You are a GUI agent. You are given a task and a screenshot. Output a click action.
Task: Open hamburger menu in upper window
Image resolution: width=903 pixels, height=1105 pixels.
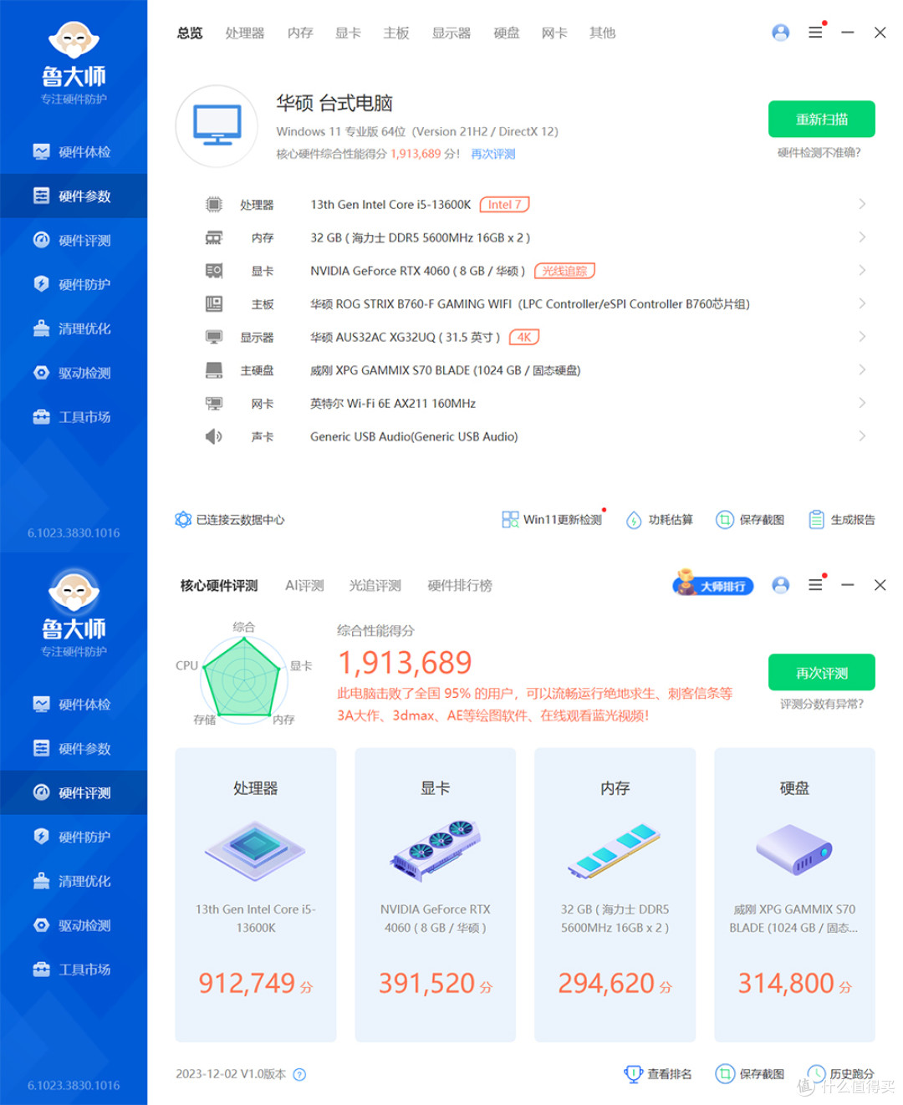pyautogui.click(x=815, y=33)
